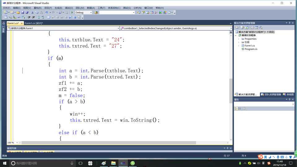The height and width of the screenshot is (167, 297).
Task: Open the comboBox1_SelectedIndexChanged member dropdown
Action: pyautogui.click(x=231, y=28)
